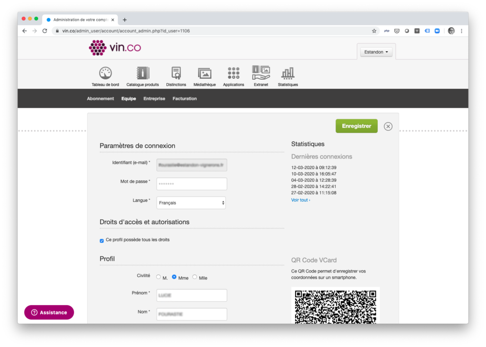The image size is (486, 347).
Task: Click the php extension icon
Action: [386, 31]
